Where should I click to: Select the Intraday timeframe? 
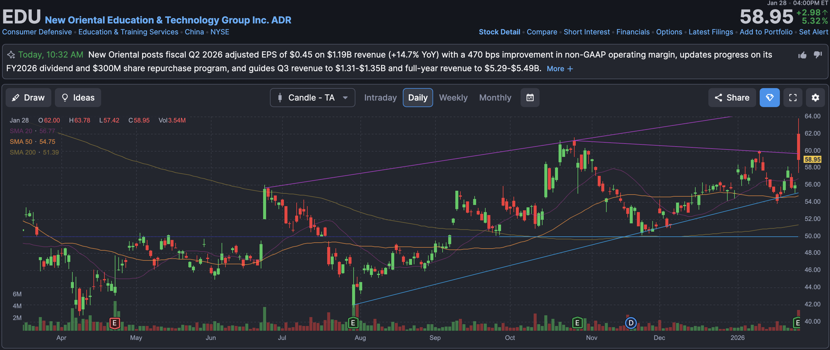380,98
